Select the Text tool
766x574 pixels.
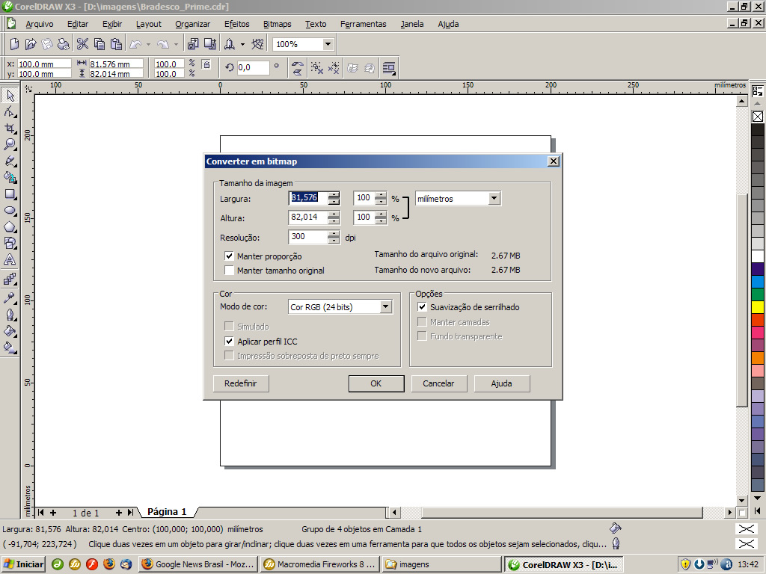10,259
